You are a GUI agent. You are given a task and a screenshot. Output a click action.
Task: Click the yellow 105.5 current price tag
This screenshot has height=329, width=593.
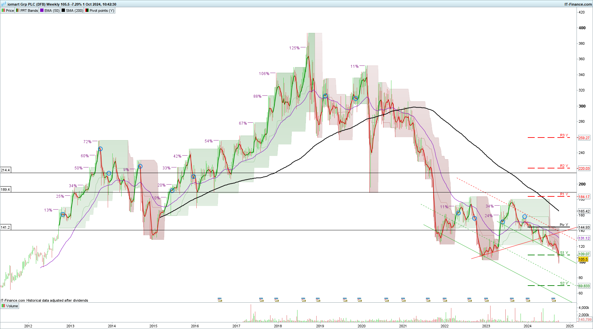[x=583, y=259]
